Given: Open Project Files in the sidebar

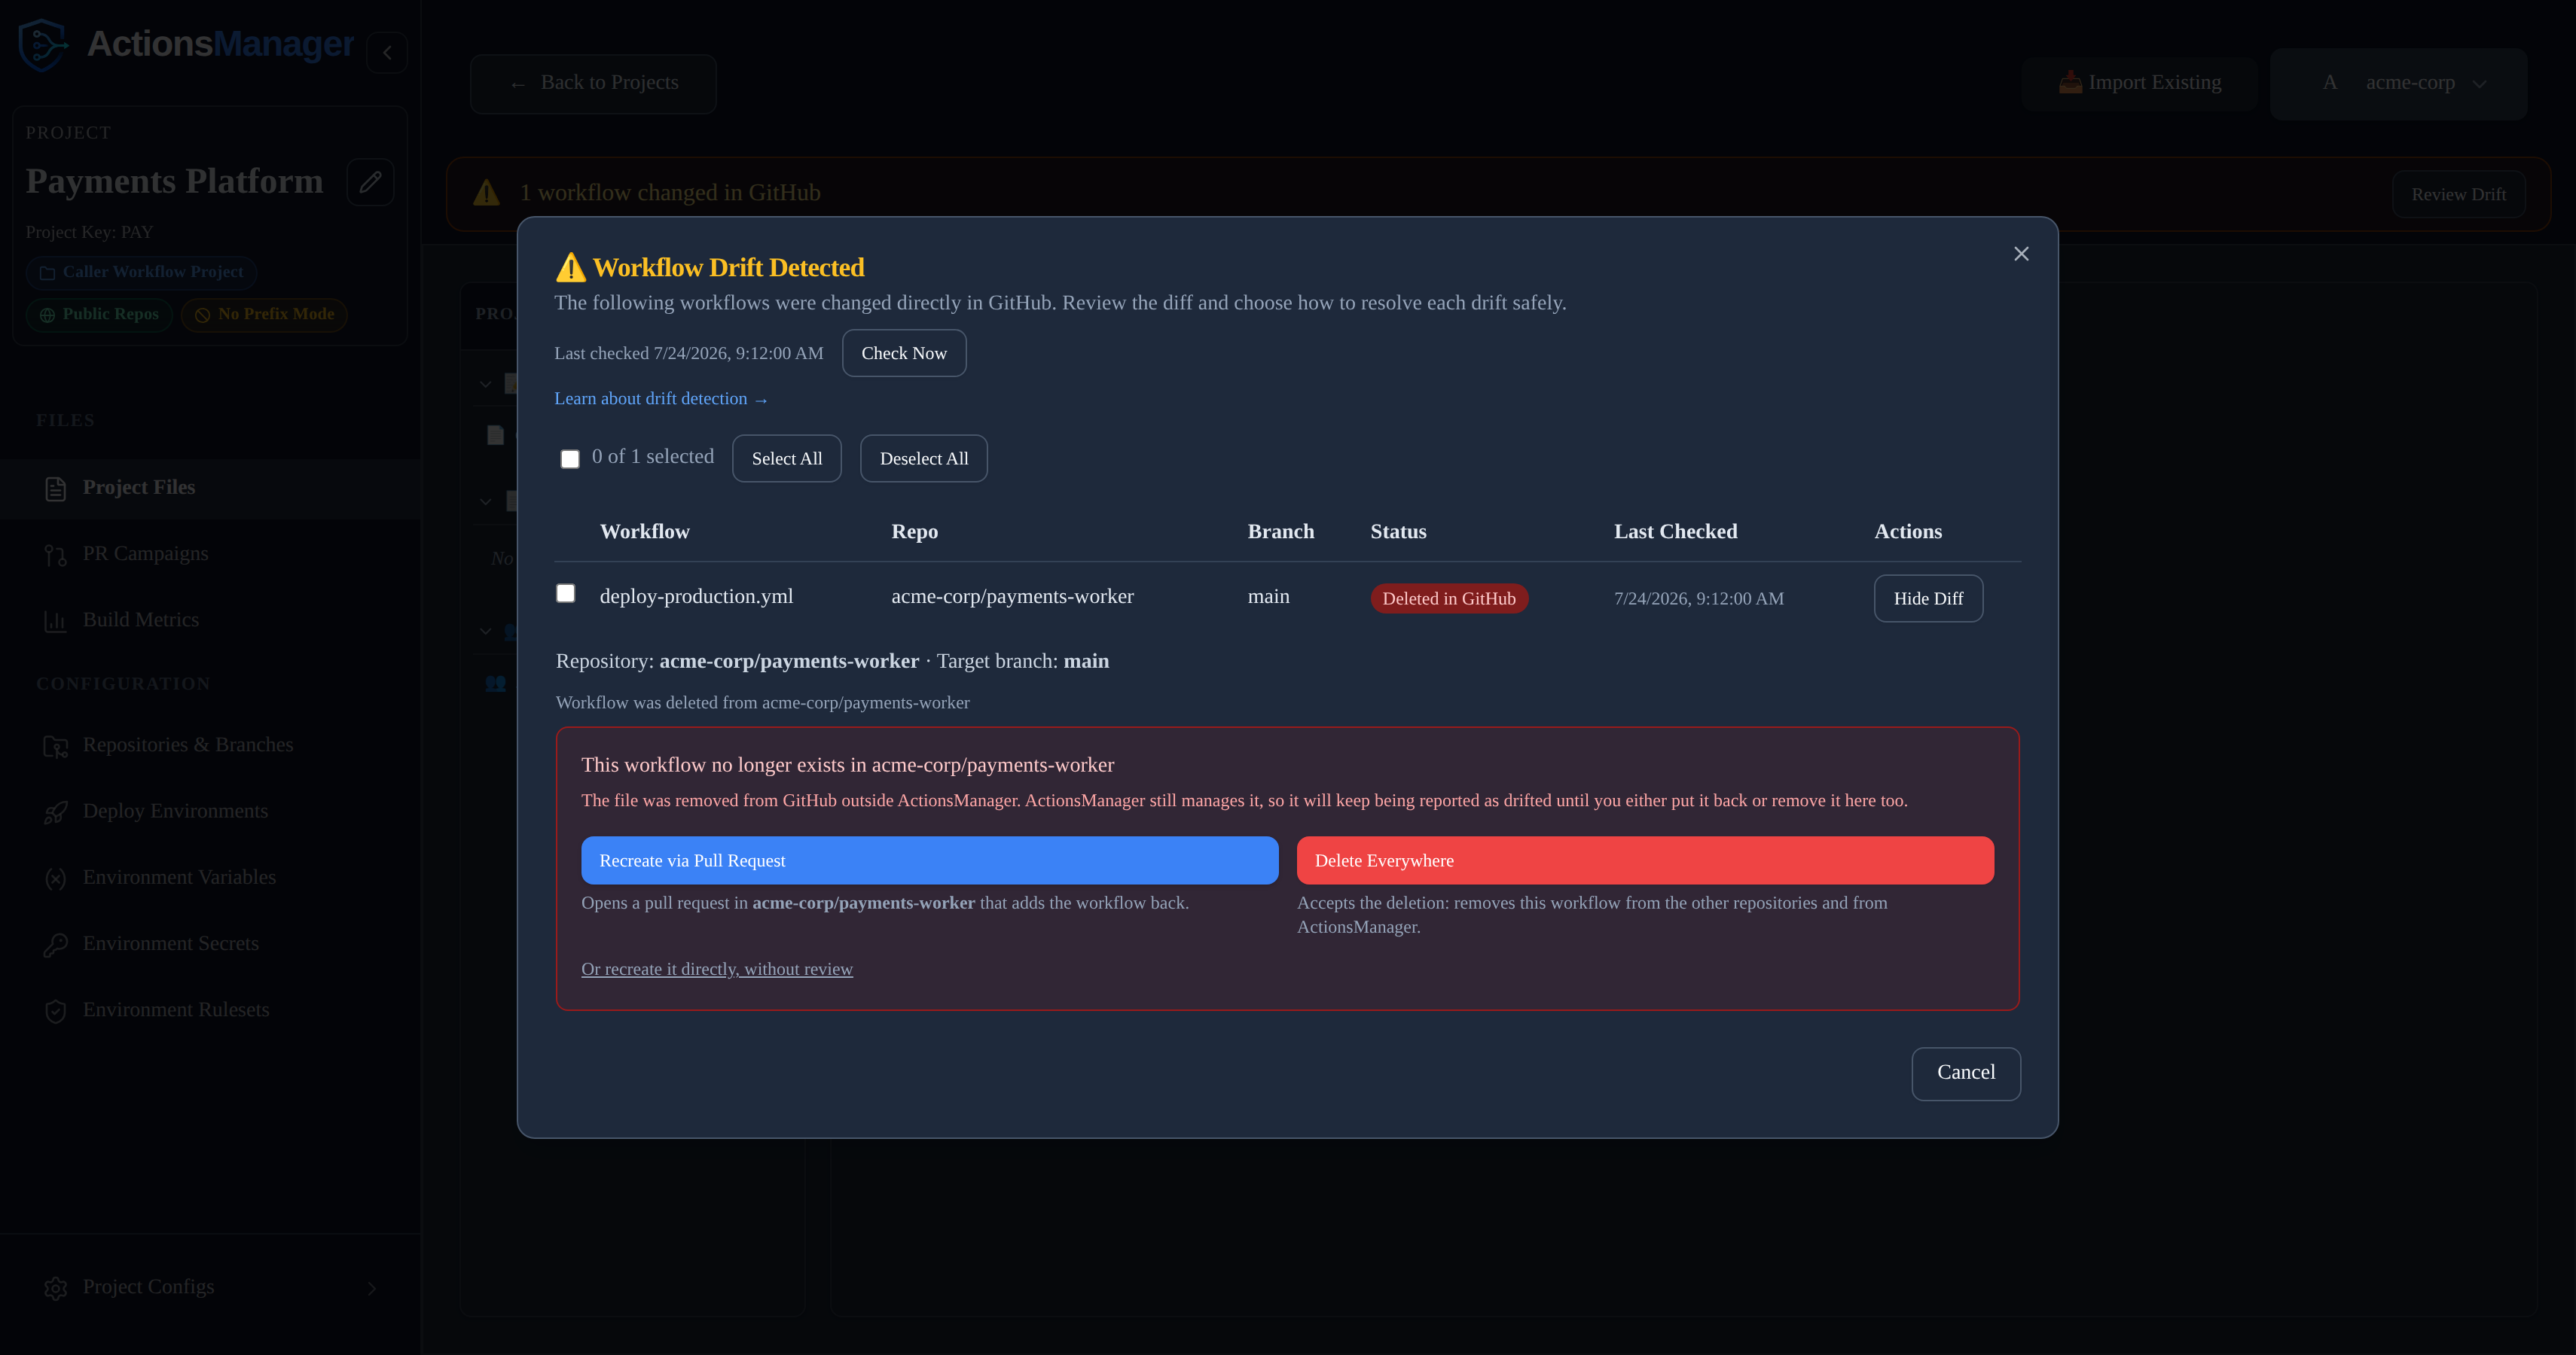Looking at the screenshot, I should [x=210, y=489].
